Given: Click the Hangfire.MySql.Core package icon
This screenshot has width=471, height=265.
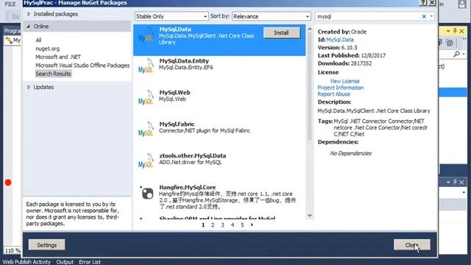Looking at the screenshot, I should 147,193.
